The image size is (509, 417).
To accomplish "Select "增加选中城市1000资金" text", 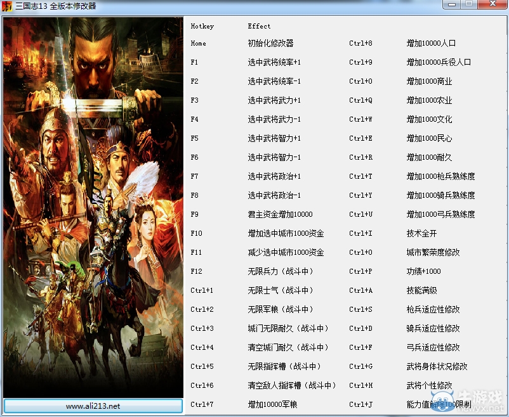I will click(x=286, y=233).
